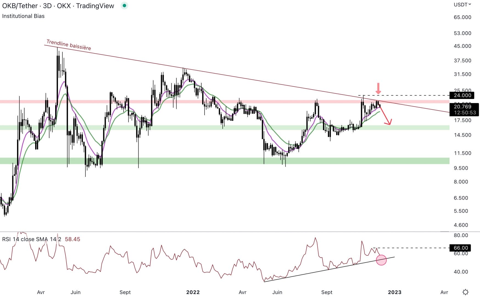Image resolution: width=480 pixels, height=297 pixels.
Task: Click the green market status dot
Action: 124,5
